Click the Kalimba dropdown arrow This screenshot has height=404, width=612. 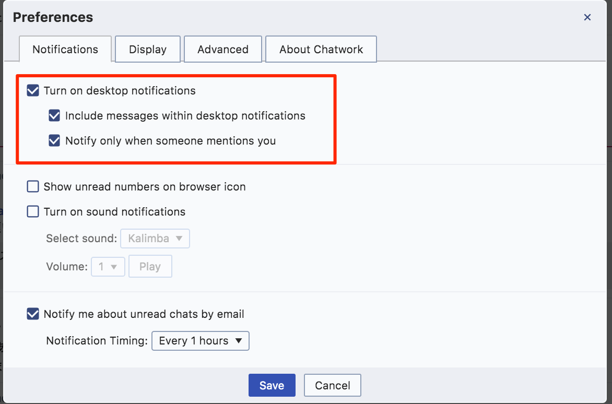pyautogui.click(x=179, y=238)
